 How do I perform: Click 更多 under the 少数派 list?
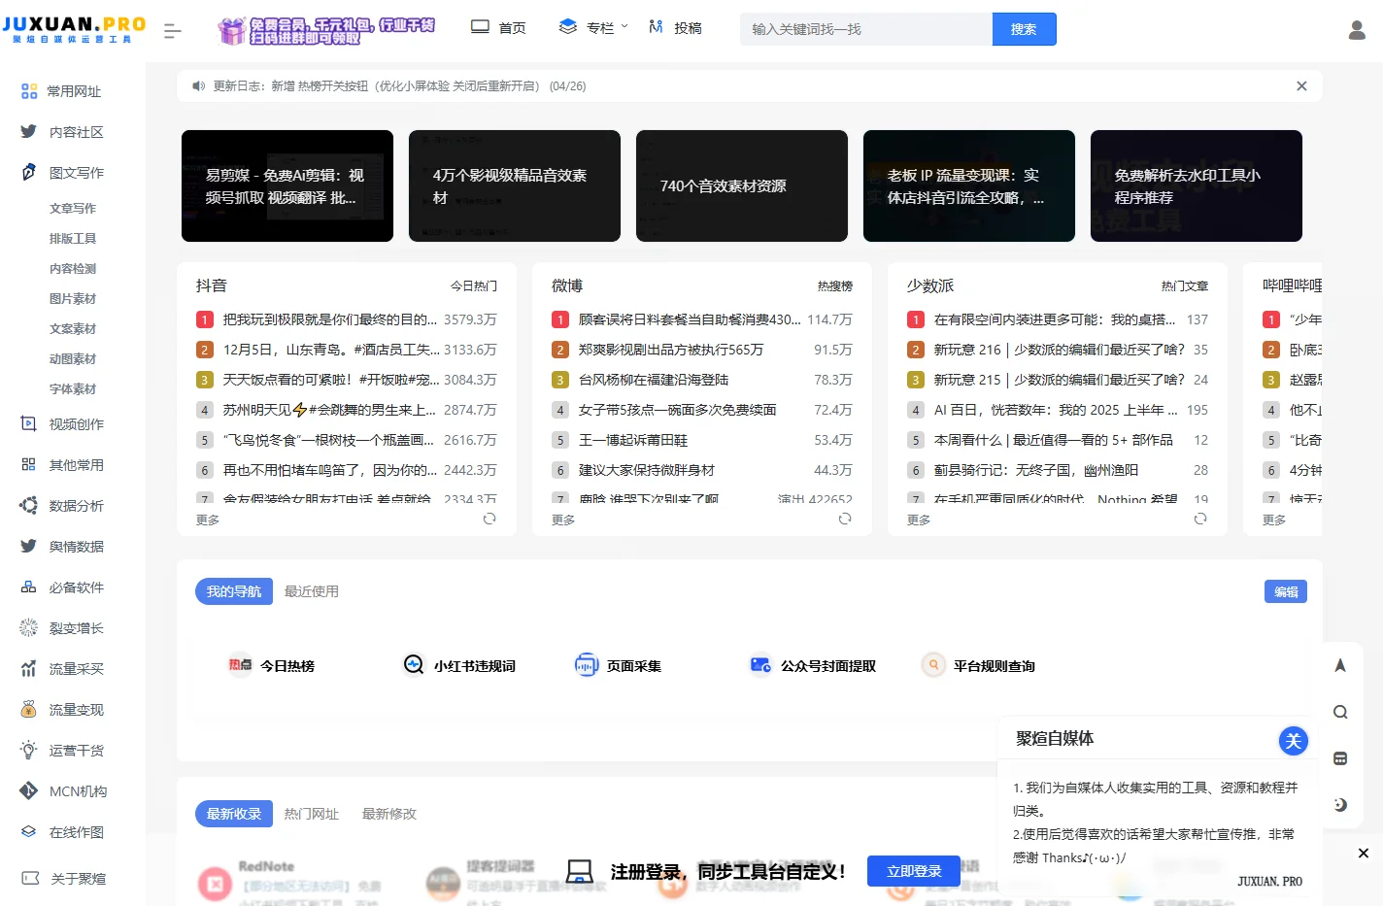(919, 520)
